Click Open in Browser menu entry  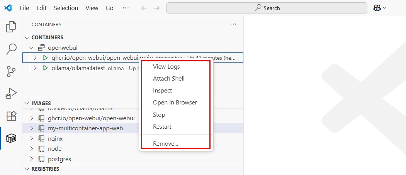pyautogui.click(x=175, y=103)
